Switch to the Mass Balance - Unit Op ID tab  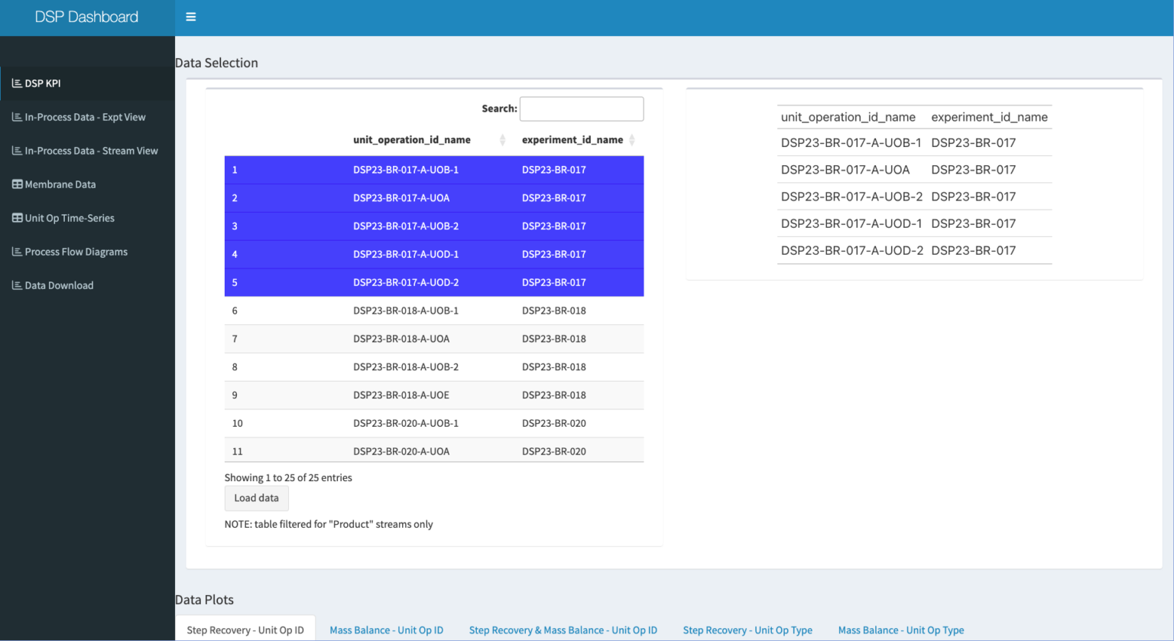click(386, 630)
